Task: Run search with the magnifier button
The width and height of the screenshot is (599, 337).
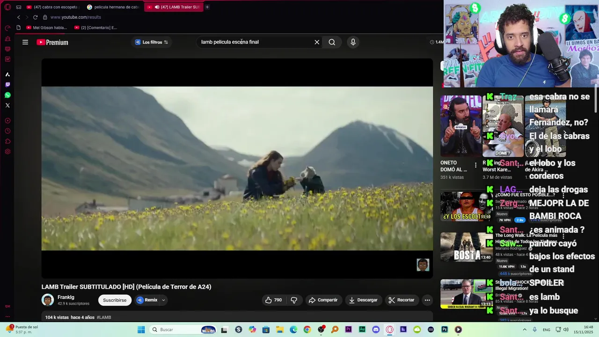Action: tap(332, 42)
